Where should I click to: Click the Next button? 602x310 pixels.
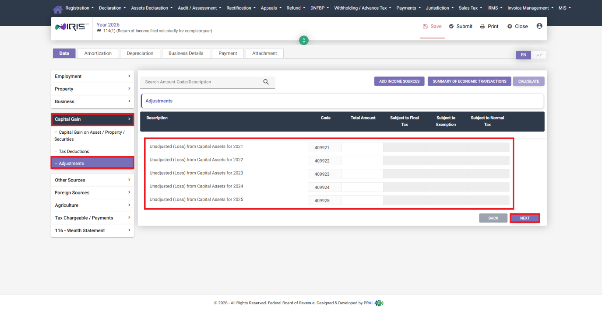[525, 218]
